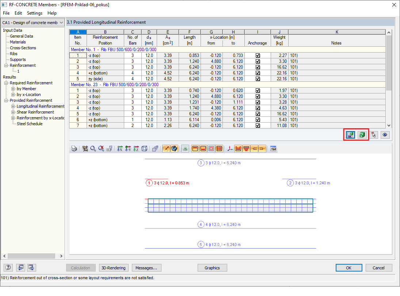The image size is (400, 296).
Task: Open the Edit menu
Action: click(x=18, y=13)
